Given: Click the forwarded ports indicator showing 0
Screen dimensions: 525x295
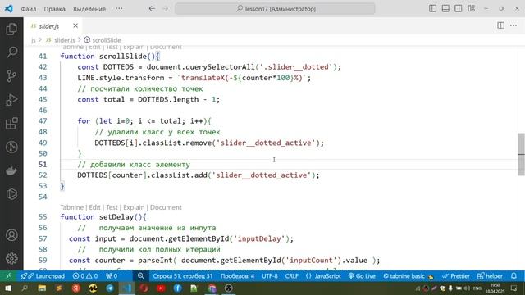Looking at the screenshot, I should click(x=112, y=276).
